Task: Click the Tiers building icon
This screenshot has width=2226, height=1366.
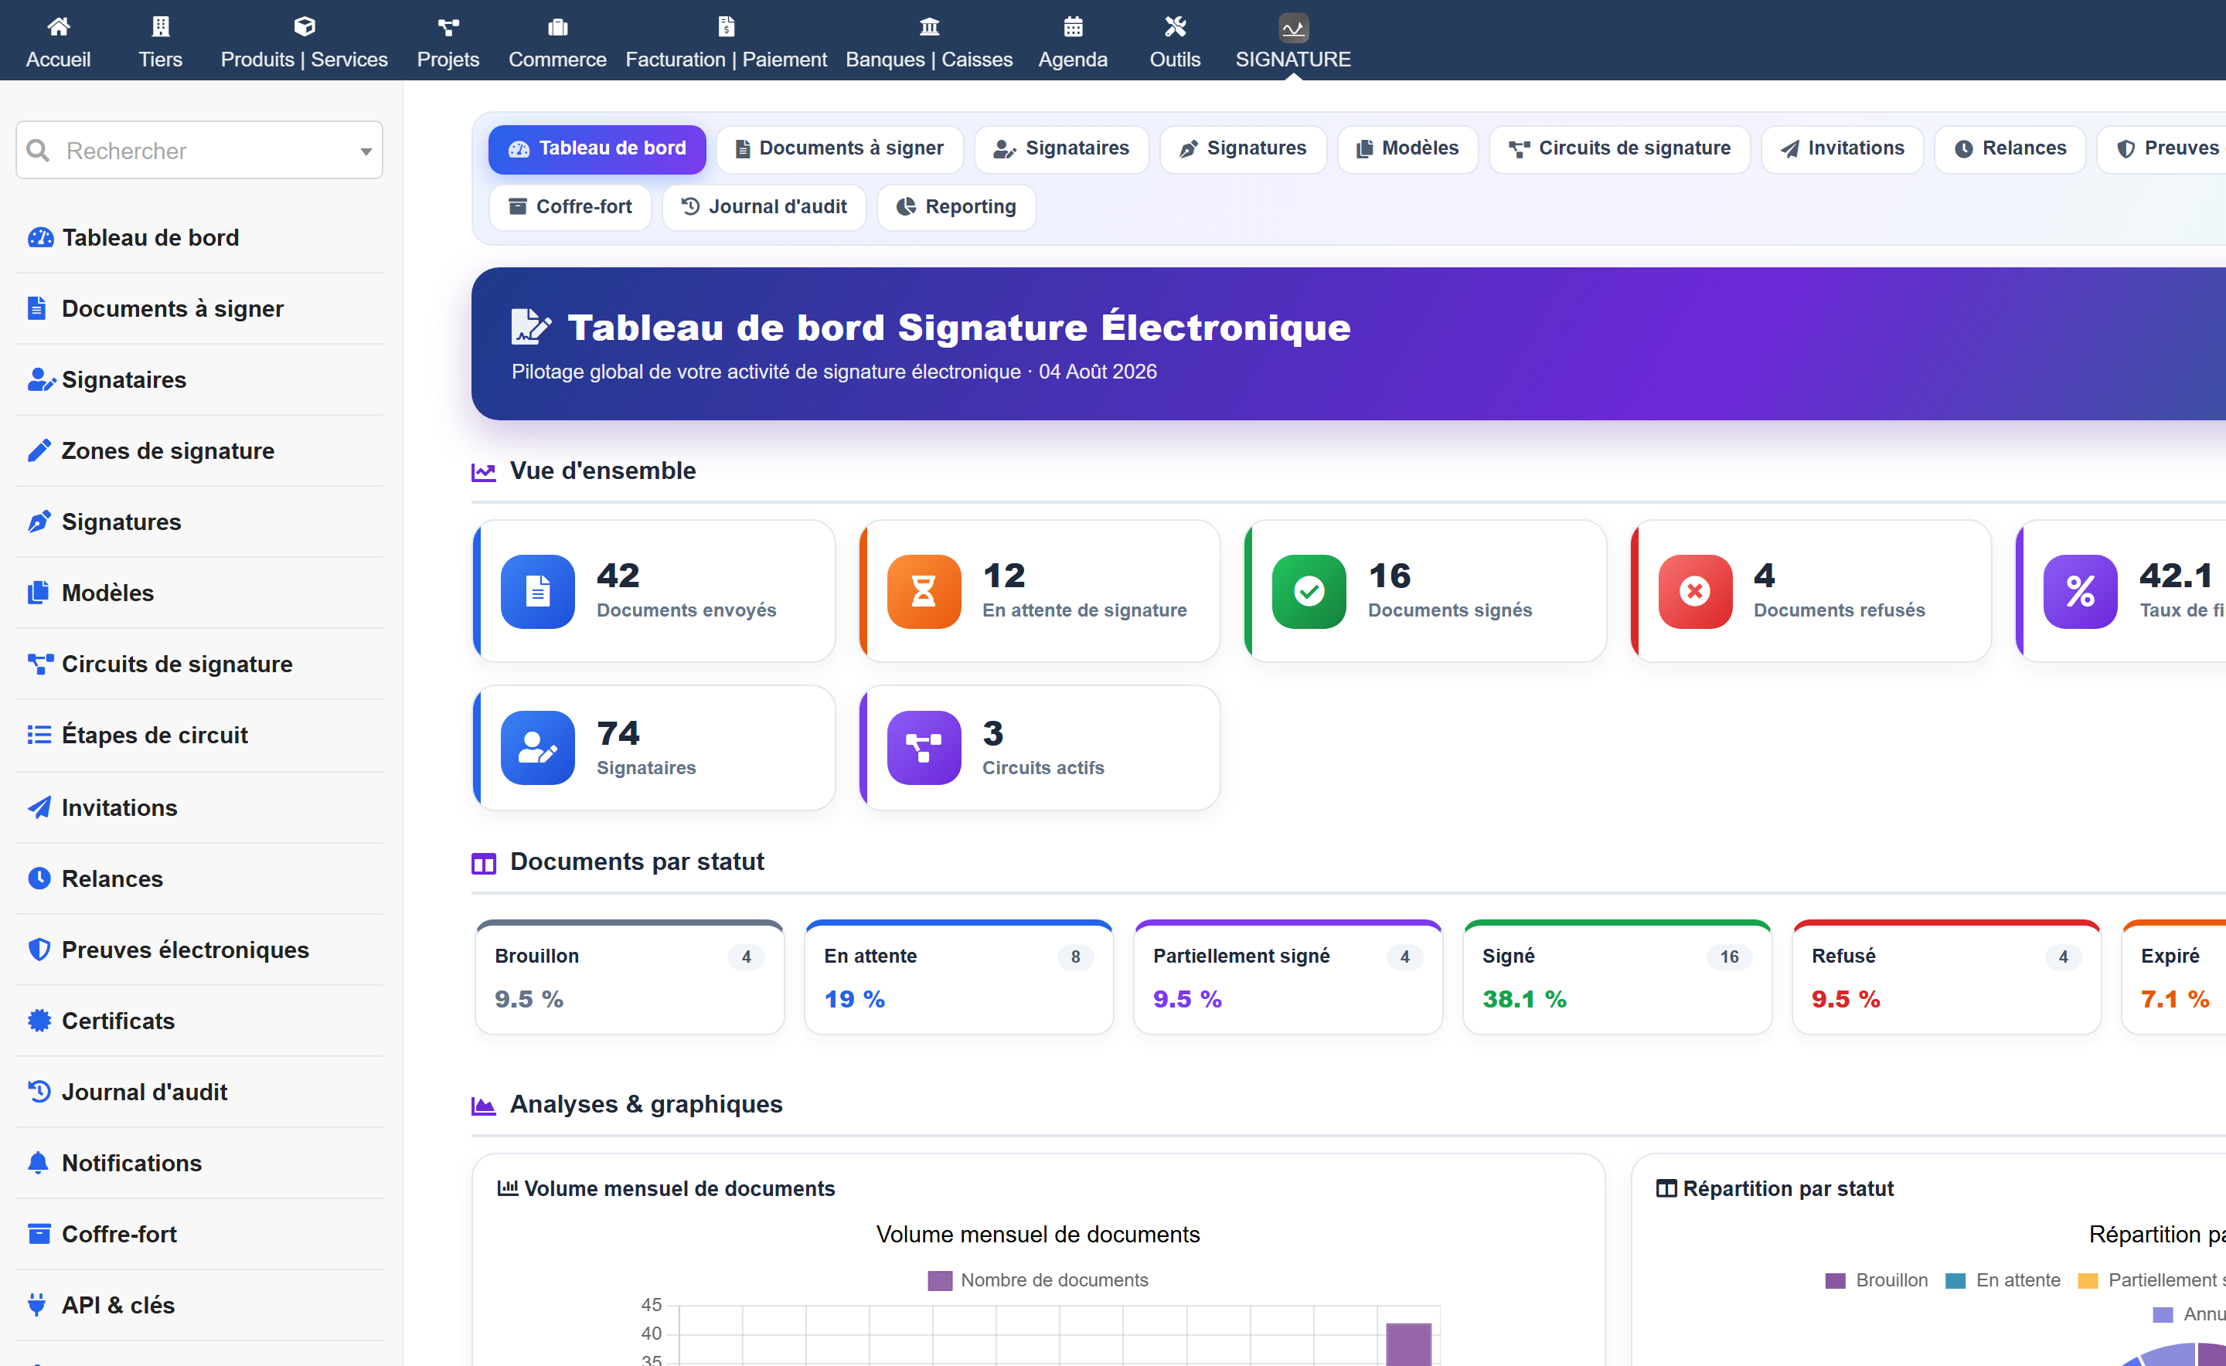Action: pyautogui.click(x=160, y=26)
